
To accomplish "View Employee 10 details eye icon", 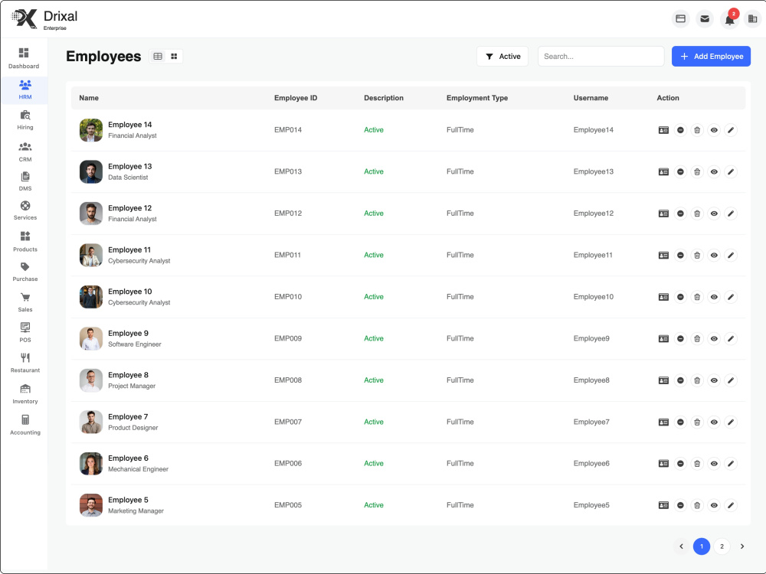I will (x=714, y=297).
